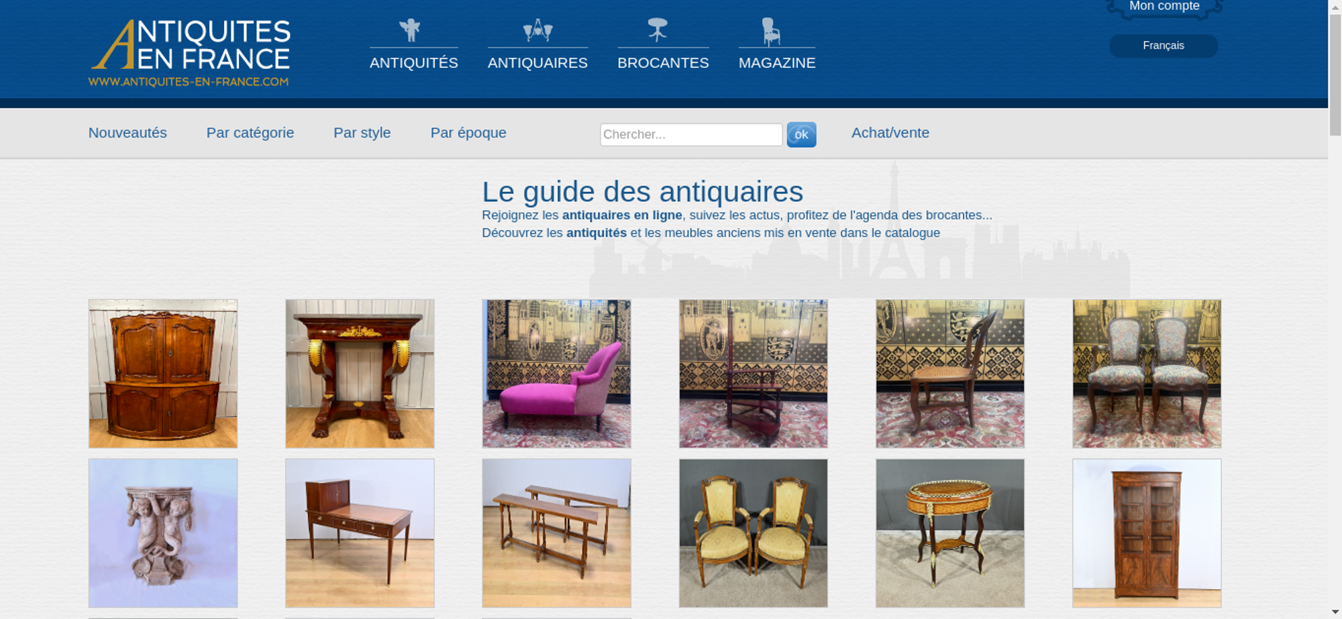This screenshot has width=1342, height=619.
Task: Focus the Chercher search field
Action: coord(691,135)
